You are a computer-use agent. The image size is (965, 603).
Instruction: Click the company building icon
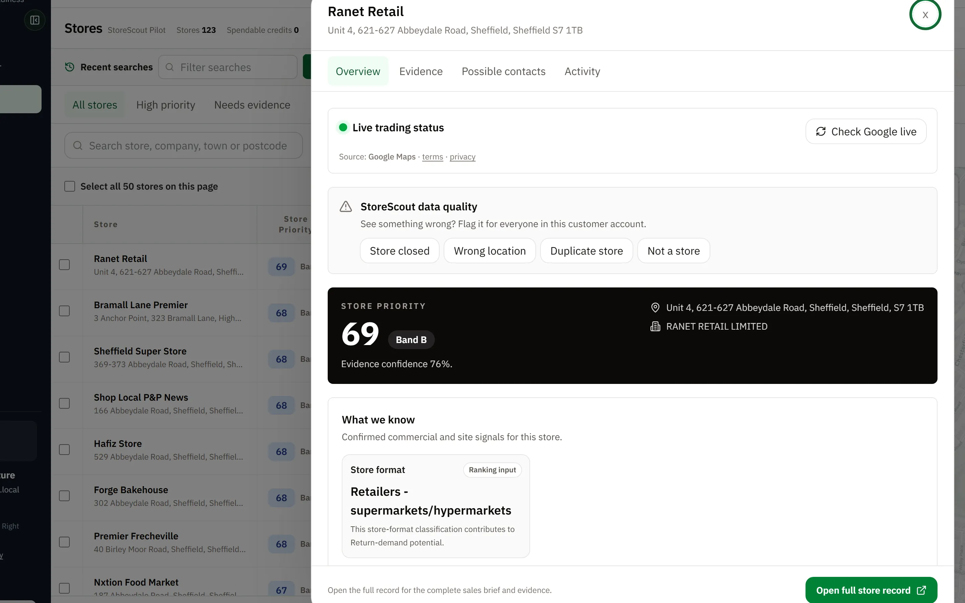click(x=655, y=327)
